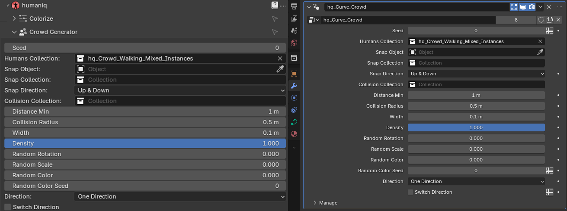The width and height of the screenshot is (567, 211).
Task: Toggle attribute input for Switch Direction
Action: pyautogui.click(x=549, y=192)
